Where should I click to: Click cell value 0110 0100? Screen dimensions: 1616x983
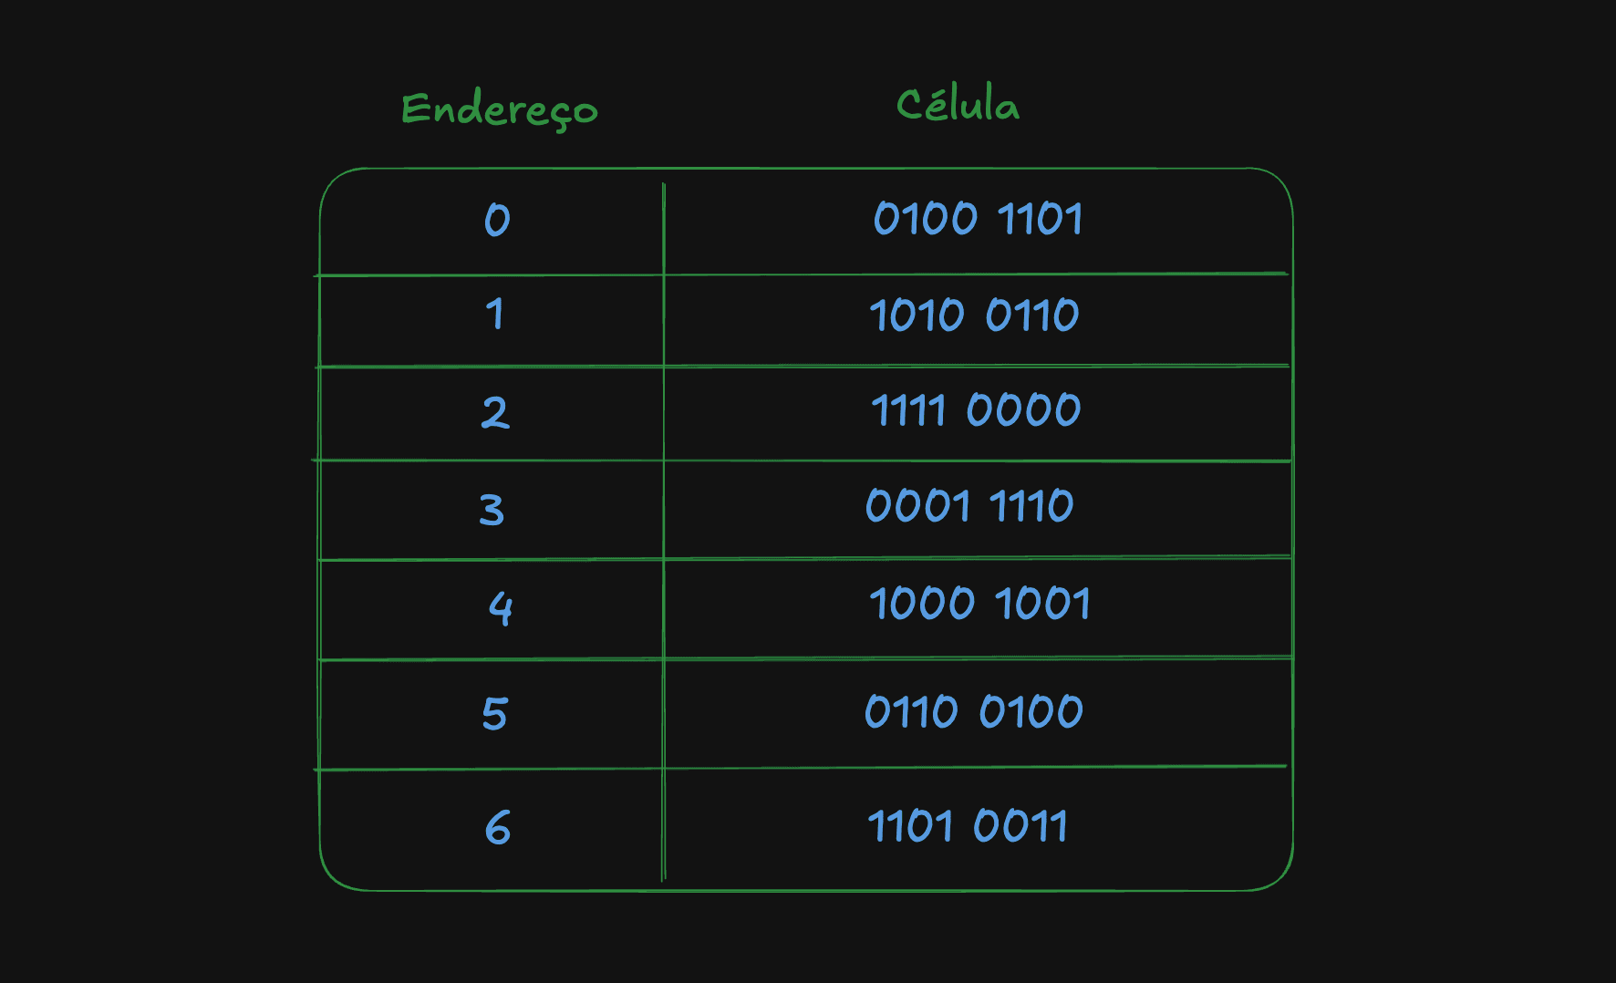(x=973, y=711)
